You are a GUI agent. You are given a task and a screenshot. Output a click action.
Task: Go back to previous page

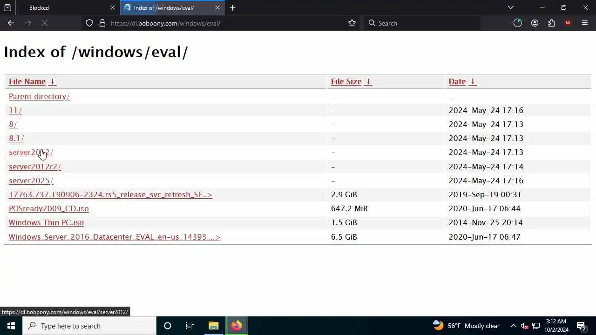[x=11, y=23]
